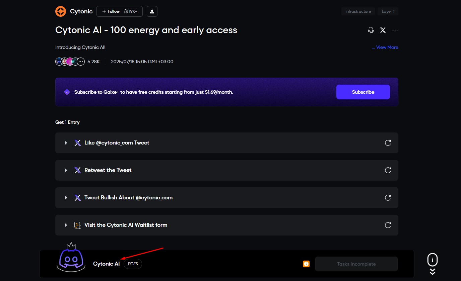The image size is (461, 281).
Task: Open the X share icon in header
Action: (383, 30)
